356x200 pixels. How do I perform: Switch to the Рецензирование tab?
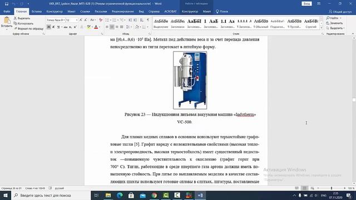point(123,11)
